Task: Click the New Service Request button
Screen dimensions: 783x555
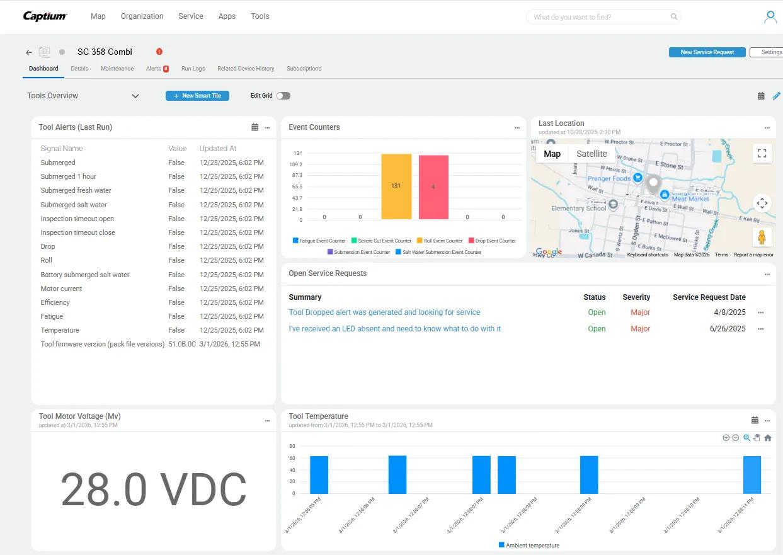Action: click(x=707, y=52)
